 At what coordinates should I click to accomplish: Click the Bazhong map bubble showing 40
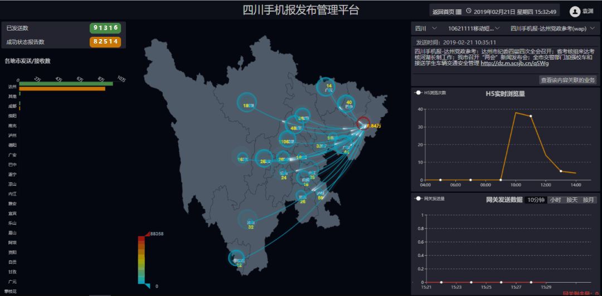click(346, 103)
